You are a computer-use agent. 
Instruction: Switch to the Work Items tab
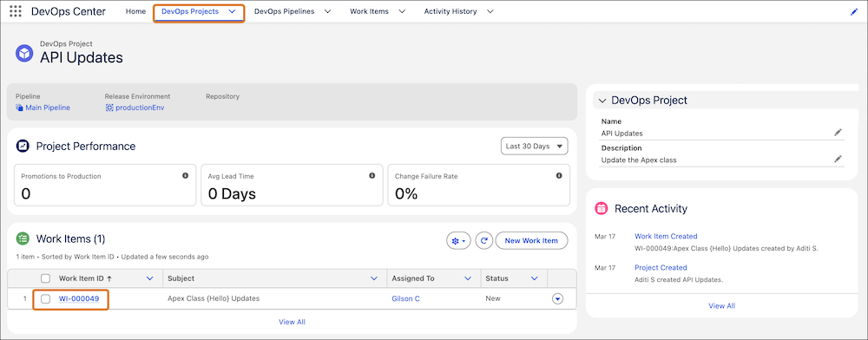(369, 11)
